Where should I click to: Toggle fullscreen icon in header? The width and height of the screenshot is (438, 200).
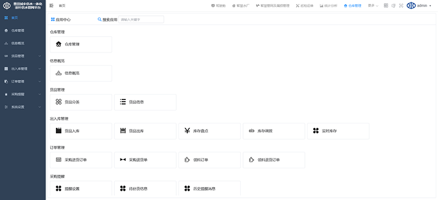click(x=401, y=5)
